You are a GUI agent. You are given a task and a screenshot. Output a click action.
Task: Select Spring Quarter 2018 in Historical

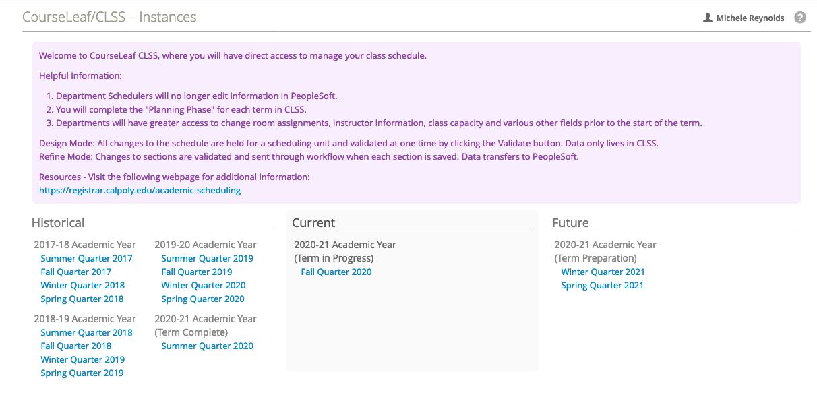click(82, 299)
